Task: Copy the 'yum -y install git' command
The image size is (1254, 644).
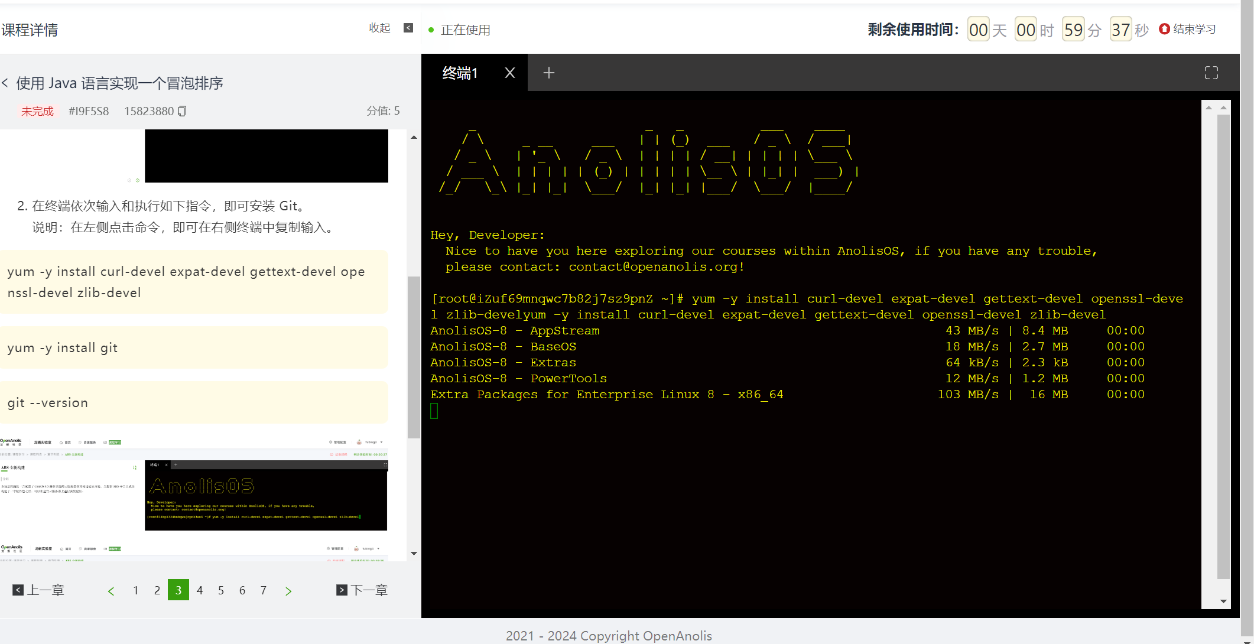Action: coord(194,347)
